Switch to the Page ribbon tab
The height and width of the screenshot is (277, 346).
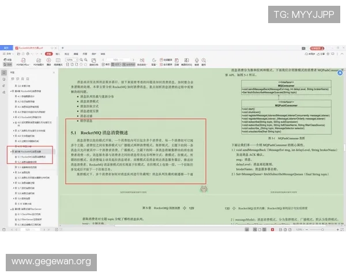pos(85,54)
